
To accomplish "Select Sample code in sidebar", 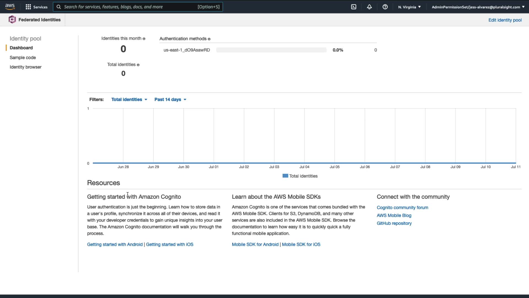I will [23, 58].
